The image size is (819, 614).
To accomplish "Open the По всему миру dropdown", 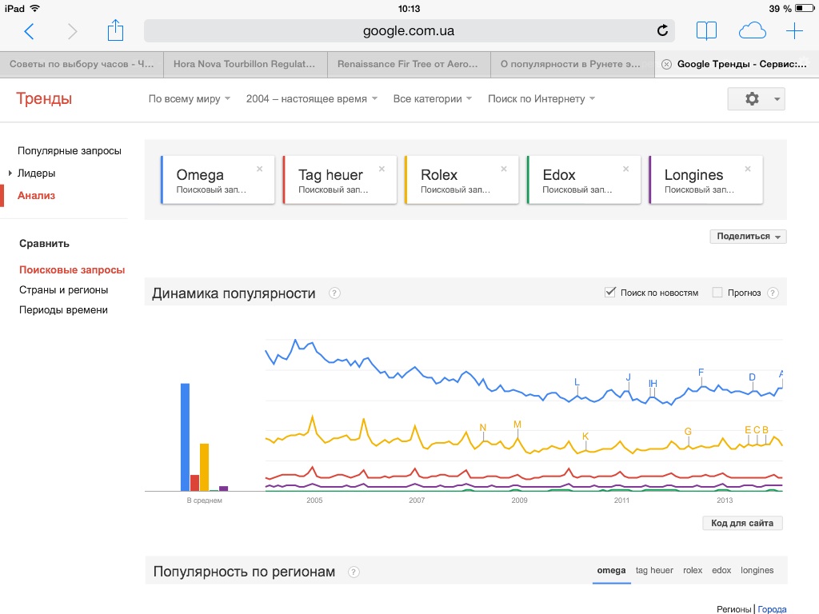I will 190,99.
